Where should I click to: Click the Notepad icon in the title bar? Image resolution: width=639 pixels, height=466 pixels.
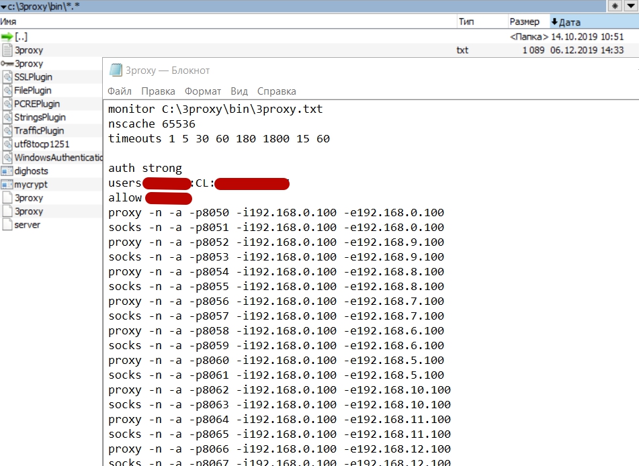point(115,71)
